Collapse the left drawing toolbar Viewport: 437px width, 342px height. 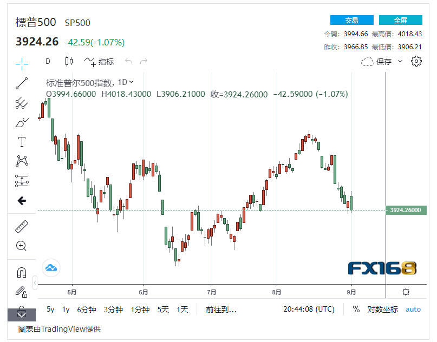tap(35, 283)
